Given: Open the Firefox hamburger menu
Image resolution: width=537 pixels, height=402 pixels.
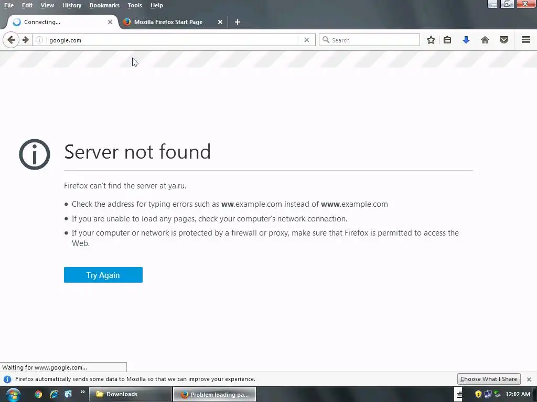Looking at the screenshot, I should 526,40.
